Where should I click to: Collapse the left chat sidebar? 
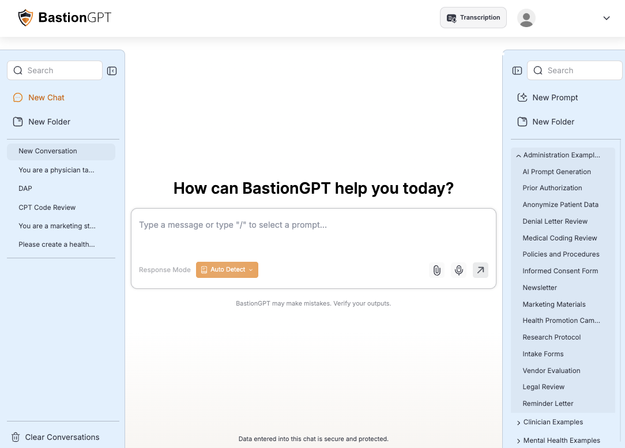point(112,70)
